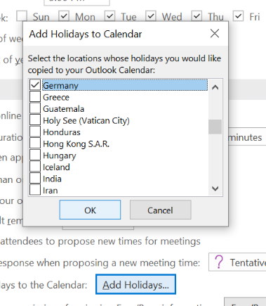
Task: Click the location list scroll down arrow
Action: point(215,188)
